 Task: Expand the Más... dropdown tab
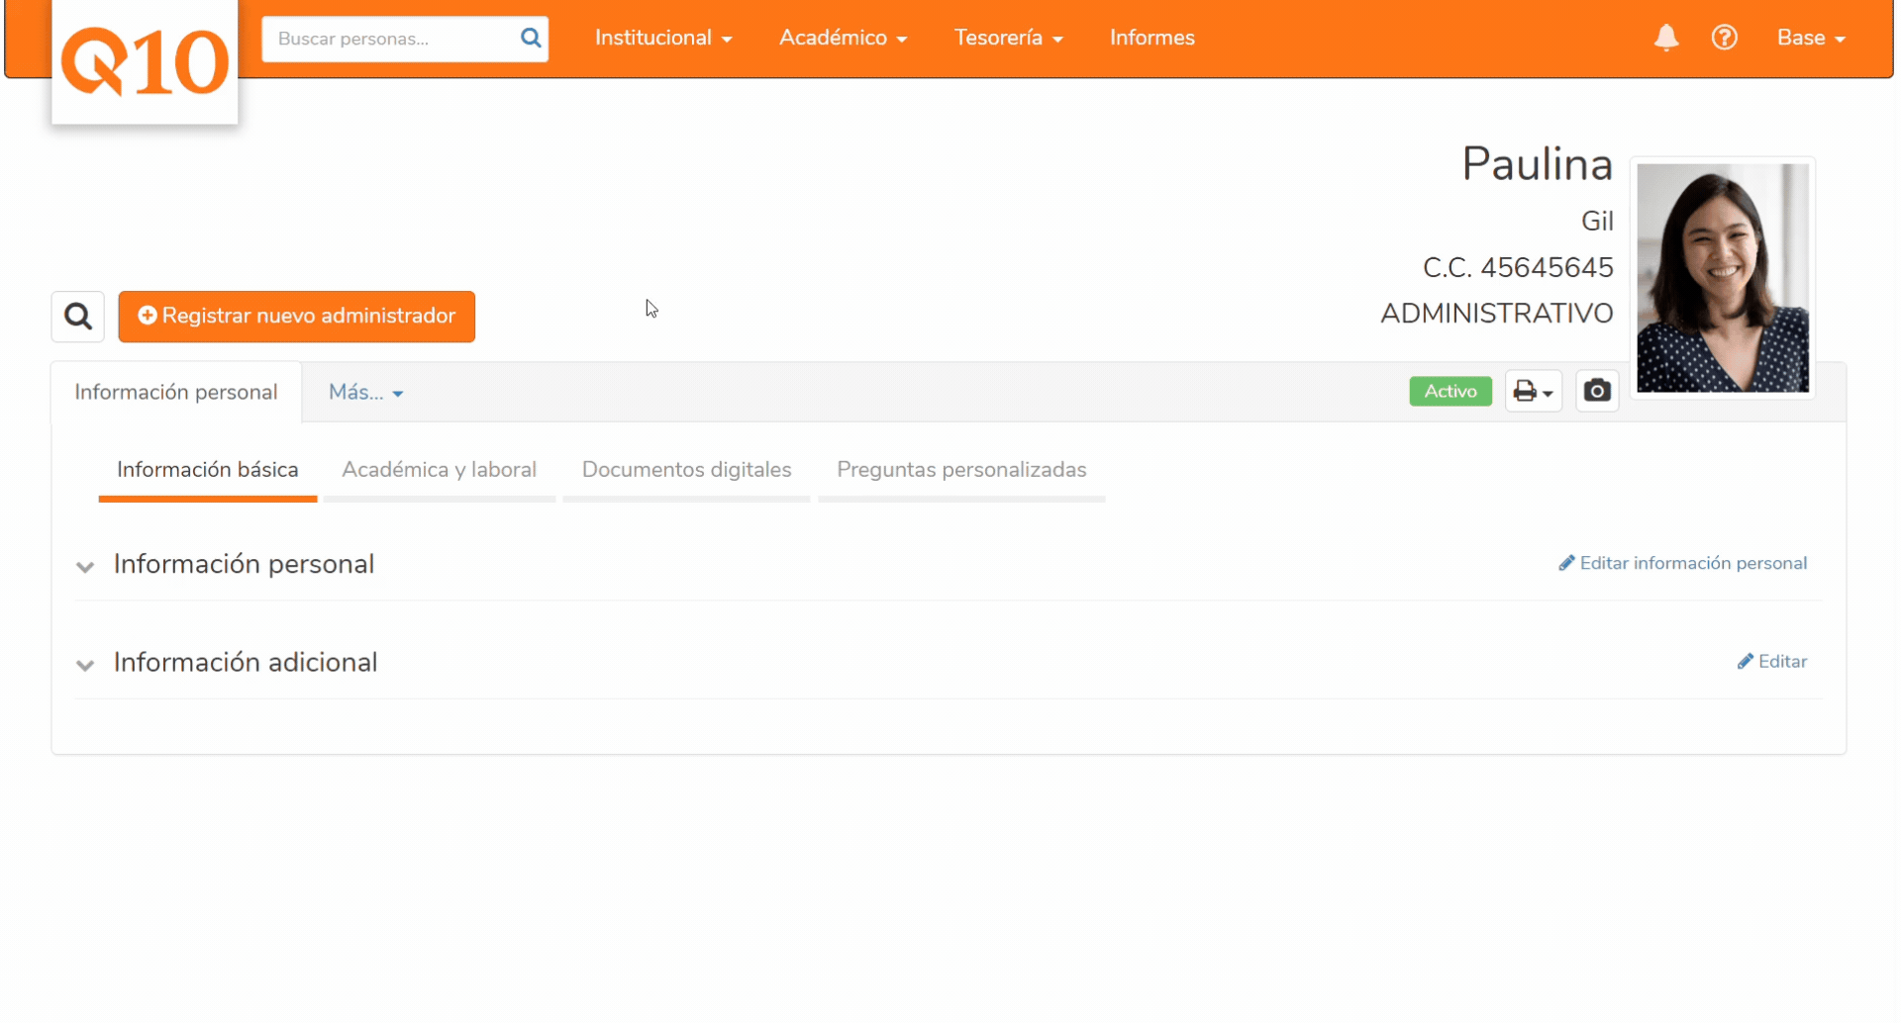365,393
